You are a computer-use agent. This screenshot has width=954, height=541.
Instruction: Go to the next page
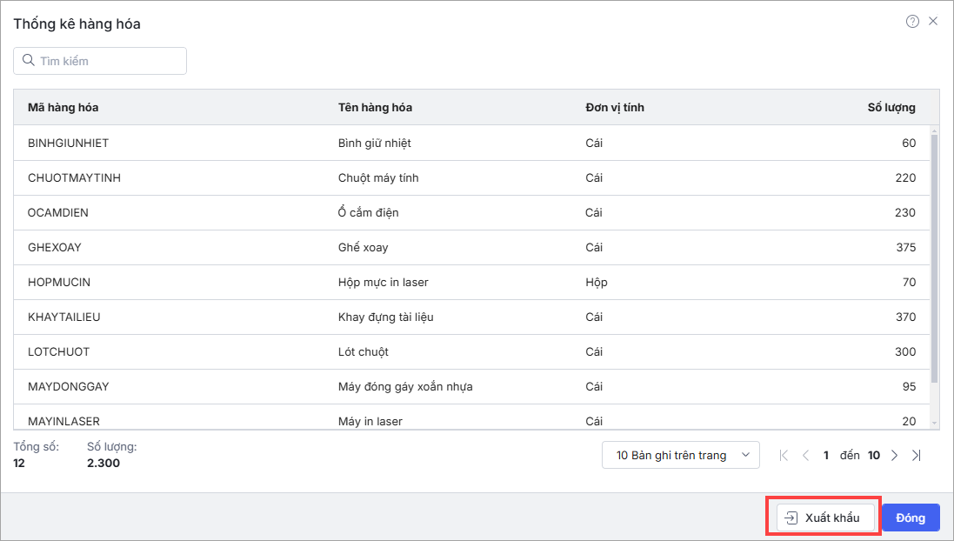click(895, 455)
